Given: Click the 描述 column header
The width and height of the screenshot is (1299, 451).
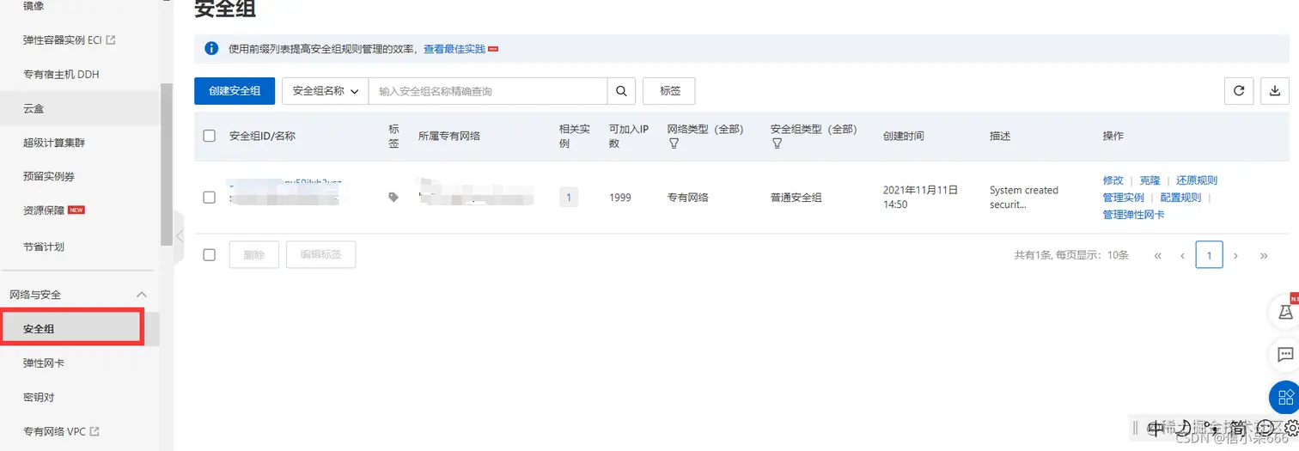Looking at the screenshot, I should pos(1000,136).
